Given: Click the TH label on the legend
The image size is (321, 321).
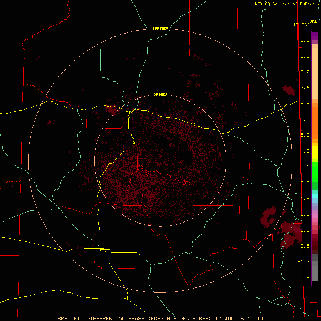Looking at the screenshot, I should (x=306, y=278).
